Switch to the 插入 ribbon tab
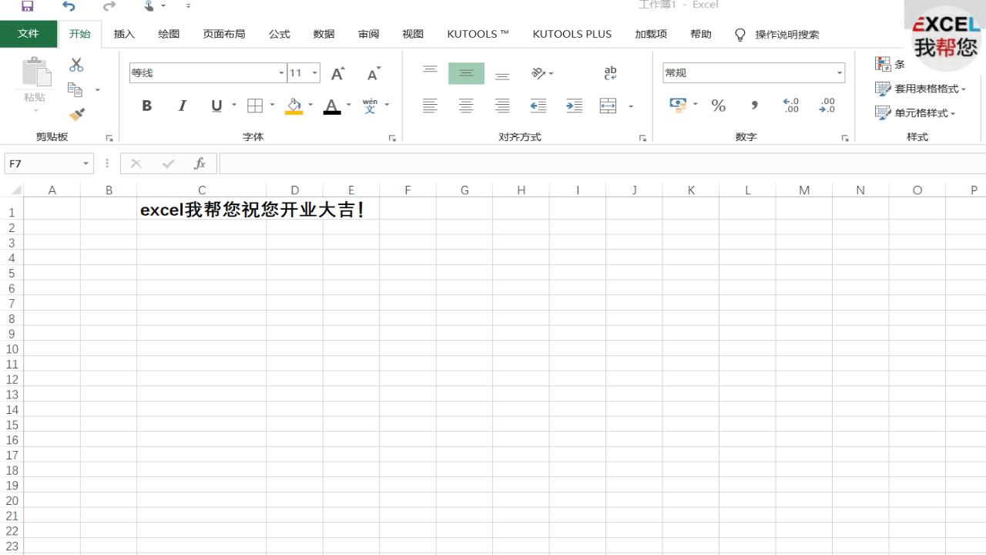 (x=124, y=34)
